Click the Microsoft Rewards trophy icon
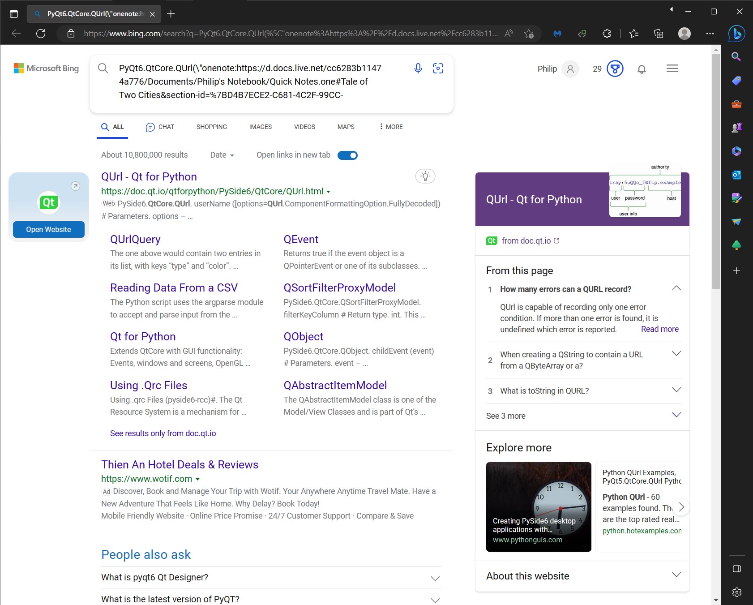753x605 pixels. [615, 69]
